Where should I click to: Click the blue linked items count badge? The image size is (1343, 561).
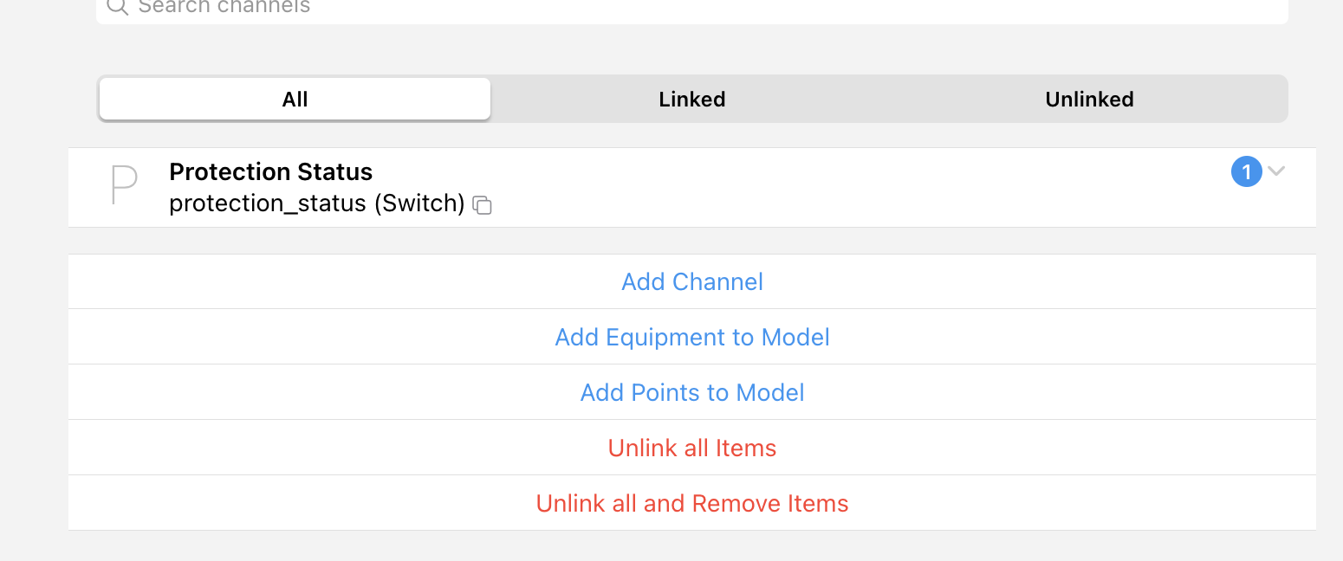[x=1246, y=172]
